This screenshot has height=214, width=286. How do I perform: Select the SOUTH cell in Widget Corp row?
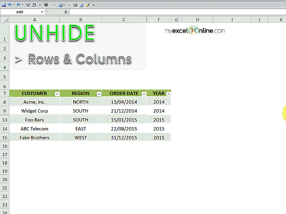tap(80, 111)
